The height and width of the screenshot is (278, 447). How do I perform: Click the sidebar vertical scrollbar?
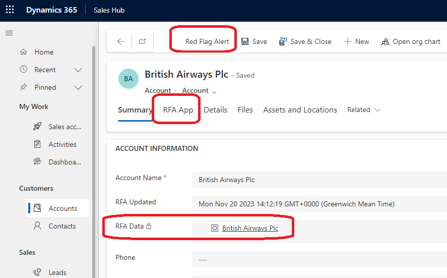coord(94,162)
